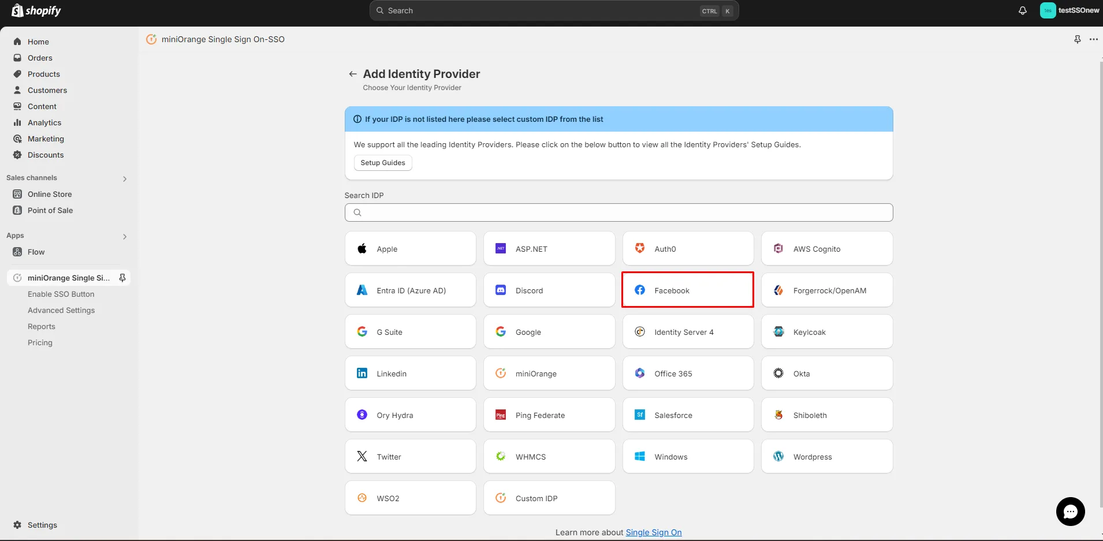Open Enable SSO Button page
Viewport: 1103px width, 541px height.
61,294
